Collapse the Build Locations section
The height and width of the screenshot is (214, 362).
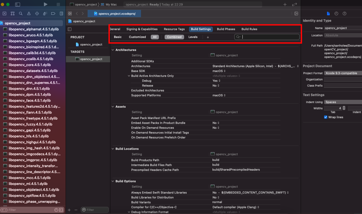pyautogui.click(x=113, y=149)
